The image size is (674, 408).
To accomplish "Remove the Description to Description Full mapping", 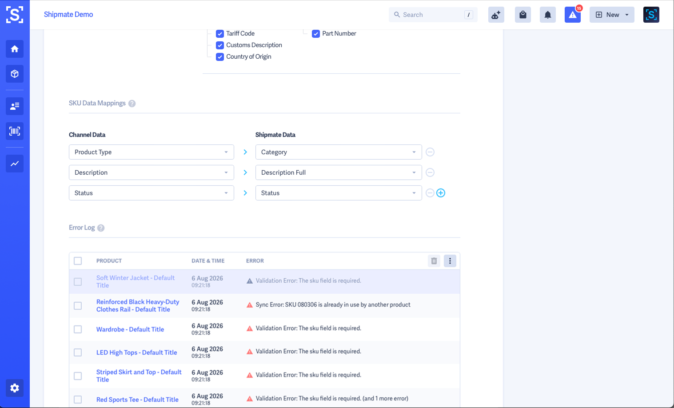I will tap(430, 172).
